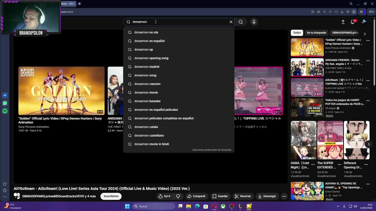Viewport: 376px width, 211px height.
Task: Open the YouTube account avatar menu
Action: [364, 22]
